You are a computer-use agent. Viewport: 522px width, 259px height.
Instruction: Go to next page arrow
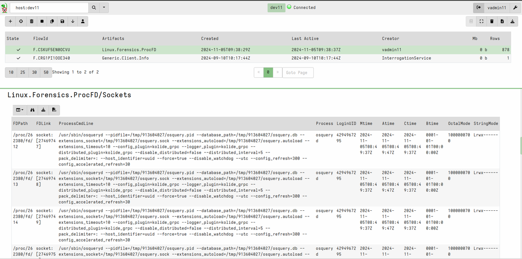click(x=278, y=72)
